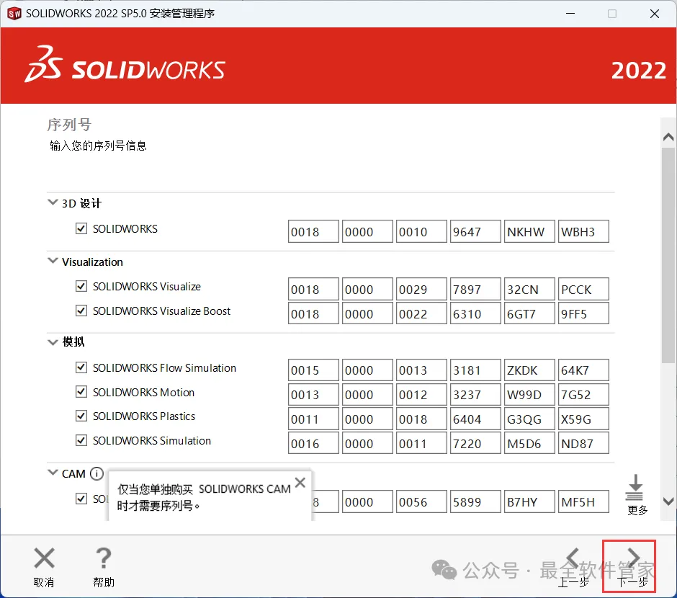
Task: Click SOLIDWORKS serial field 0018
Action: click(x=313, y=231)
